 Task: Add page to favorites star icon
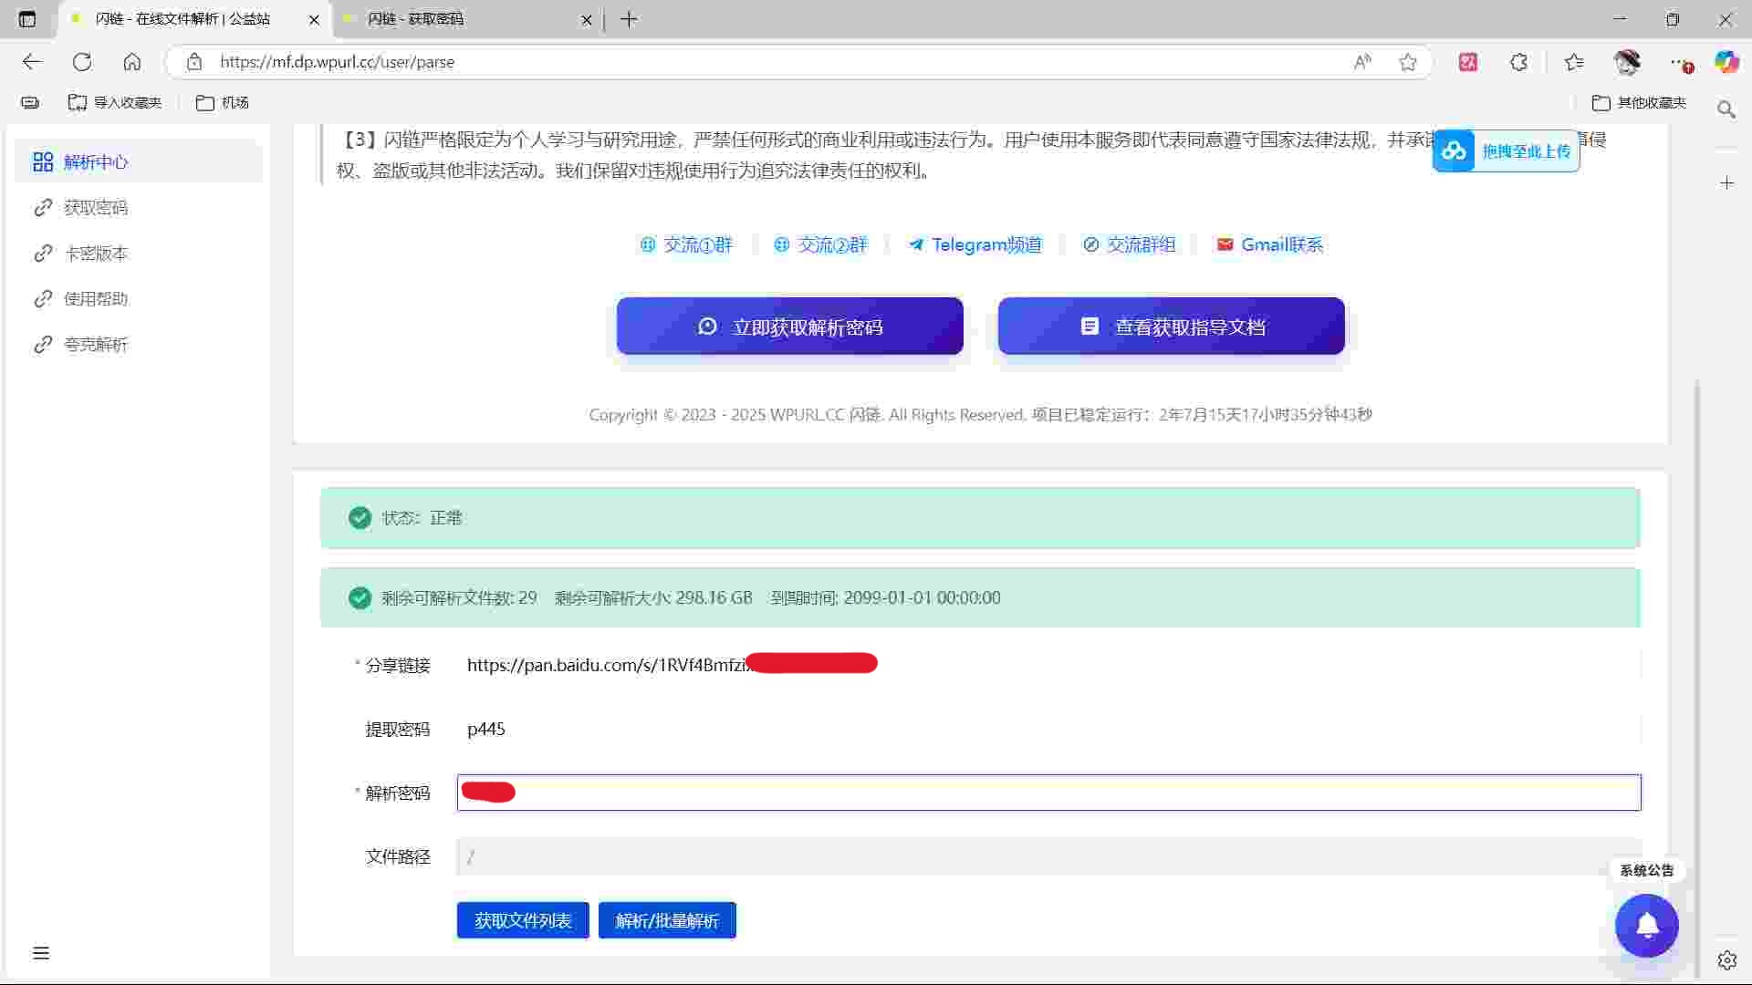[x=1407, y=62]
